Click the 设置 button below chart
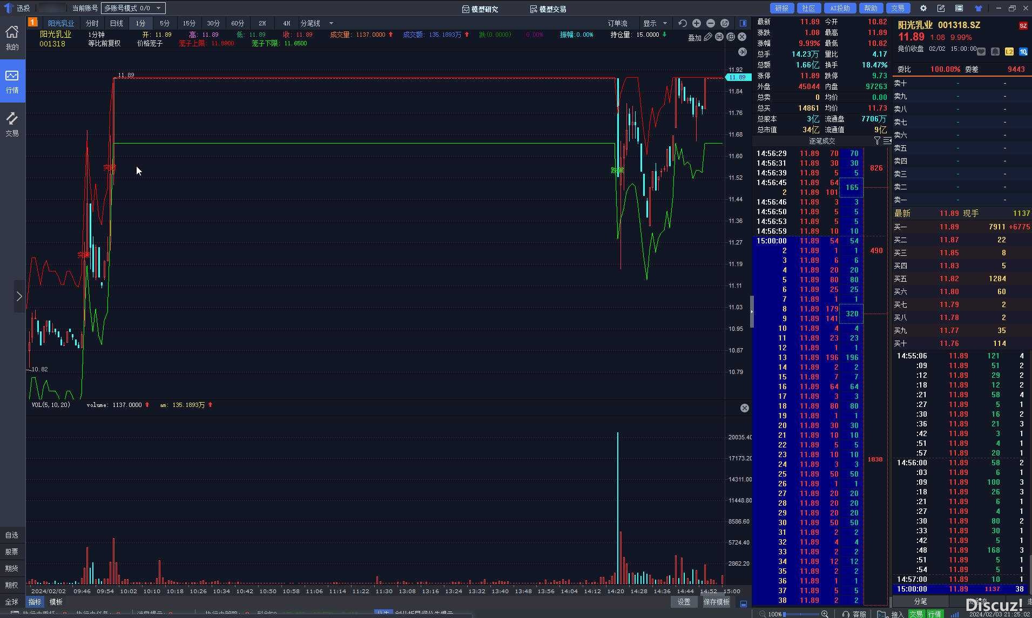The image size is (1032, 618). click(684, 602)
